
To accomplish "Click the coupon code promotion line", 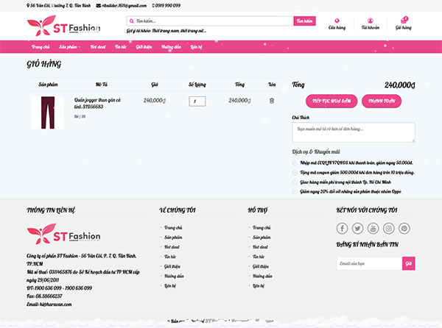I will click(x=356, y=163).
